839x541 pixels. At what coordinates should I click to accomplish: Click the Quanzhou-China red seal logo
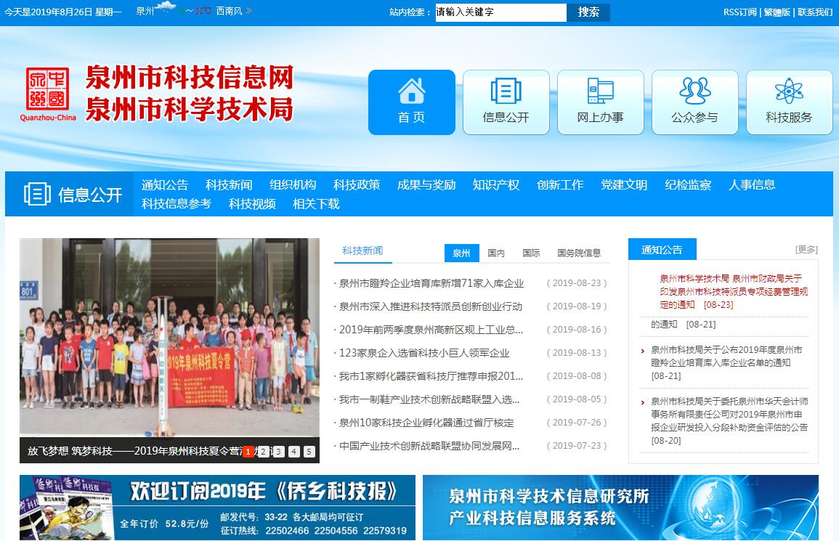(48, 90)
